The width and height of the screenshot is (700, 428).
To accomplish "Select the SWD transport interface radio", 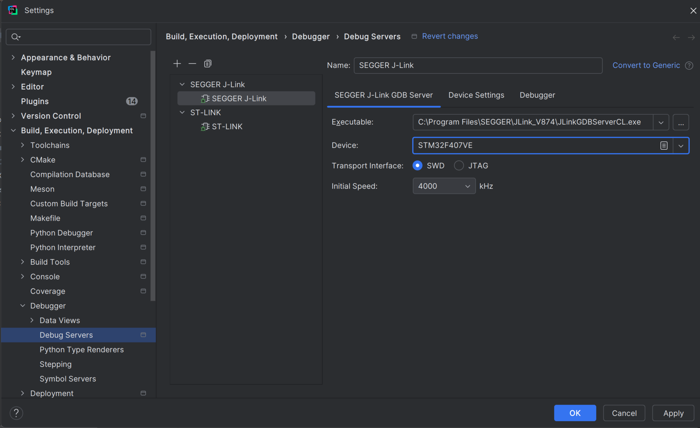I will [x=418, y=166].
